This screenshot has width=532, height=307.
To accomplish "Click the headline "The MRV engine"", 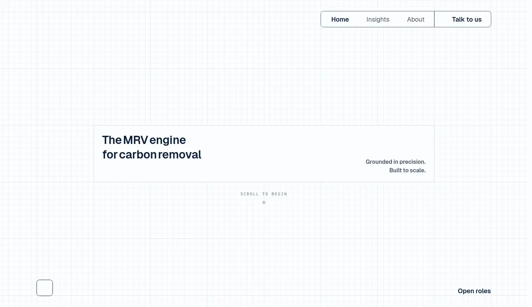I will (x=144, y=140).
